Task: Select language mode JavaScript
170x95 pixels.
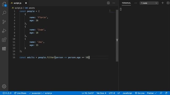Action: click(127, 93)
